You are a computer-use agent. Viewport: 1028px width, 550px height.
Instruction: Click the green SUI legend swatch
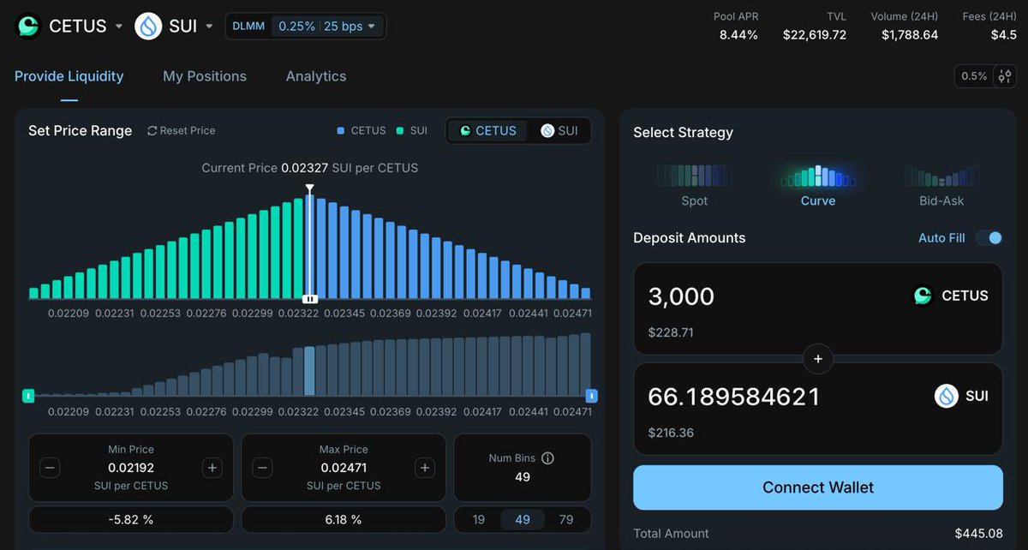400,131
